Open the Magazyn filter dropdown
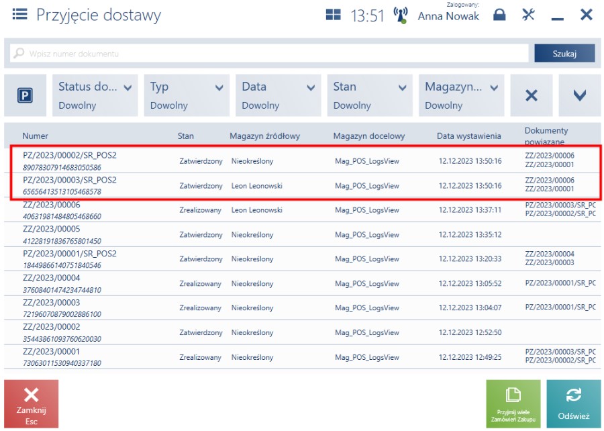 (x=462, y=95)
